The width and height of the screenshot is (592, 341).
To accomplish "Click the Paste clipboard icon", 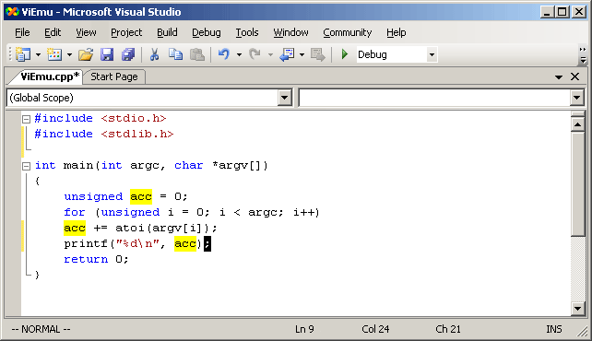I will point(196,54).
